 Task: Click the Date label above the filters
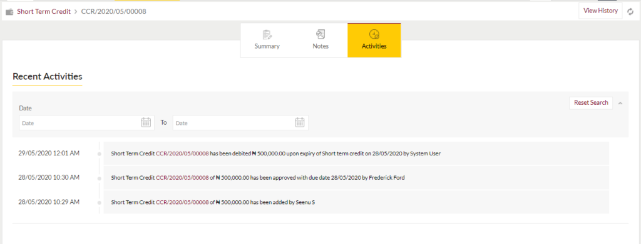[25, 109]
